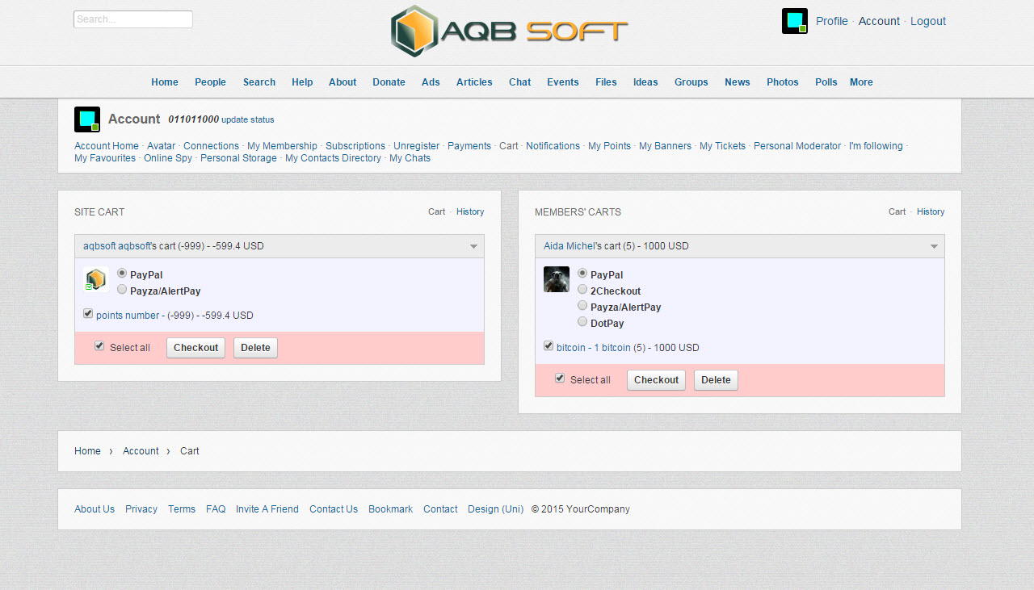The width and height of the screenshot is (1034, 590).
Task: Open the Donate menu item
Action: [x=389, y=82]
